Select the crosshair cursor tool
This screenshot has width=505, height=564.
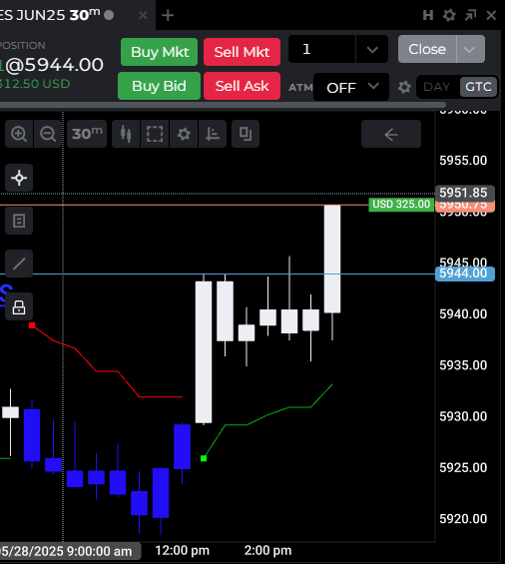[x=19, y=178]
